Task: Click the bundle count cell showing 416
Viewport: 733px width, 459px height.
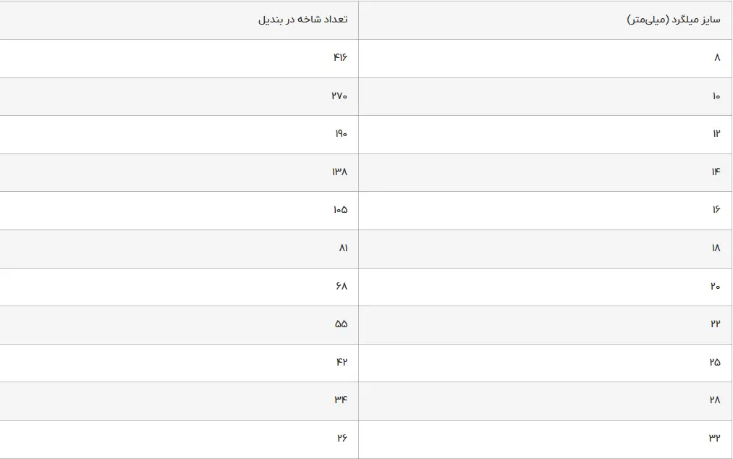Action: click(x=340, y=58)
